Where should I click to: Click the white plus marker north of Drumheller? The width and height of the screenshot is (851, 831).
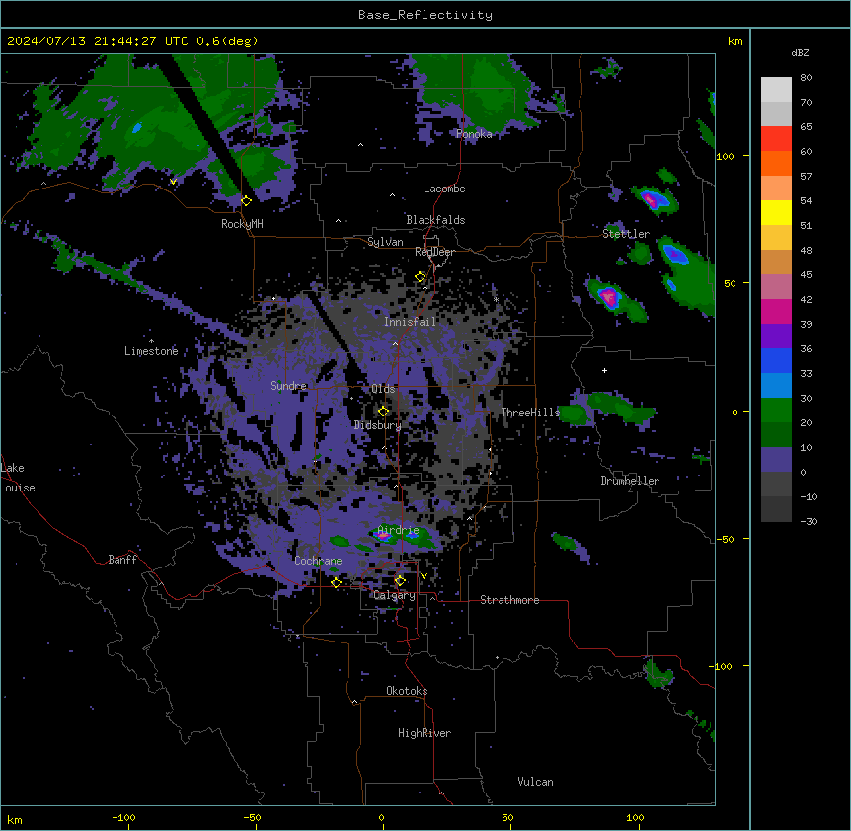tap(604, 370)
